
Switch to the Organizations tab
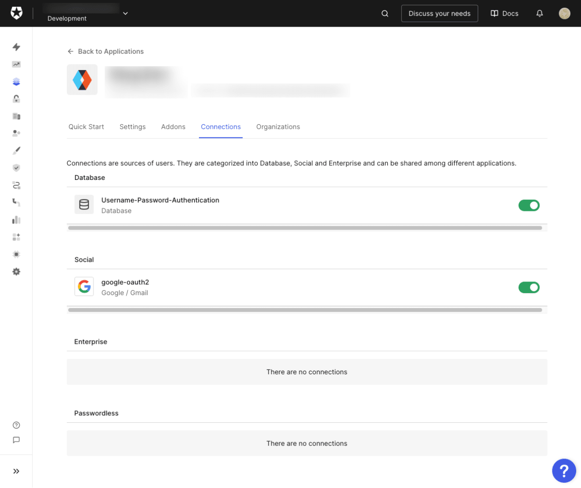[x=278, y=127]
